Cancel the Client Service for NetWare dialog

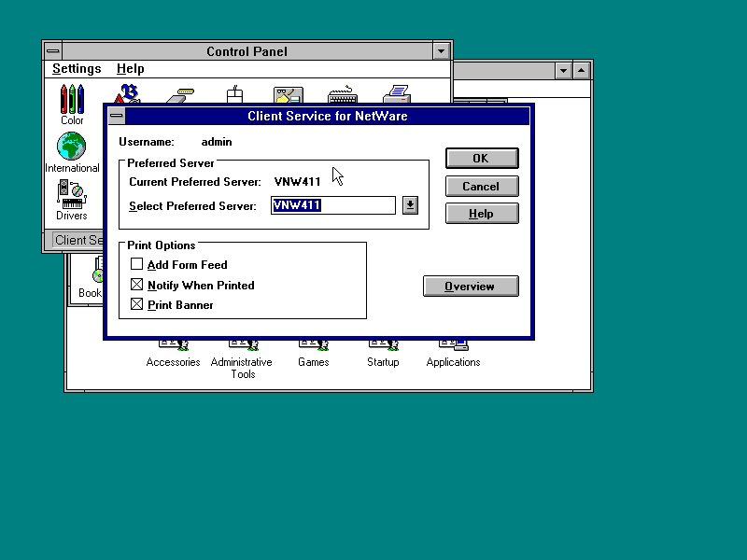click(482, 186)
